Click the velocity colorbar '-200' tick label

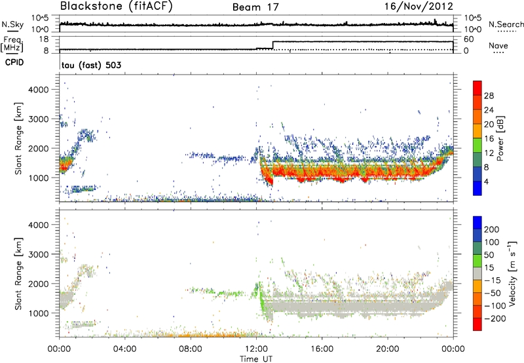point(495,318)
